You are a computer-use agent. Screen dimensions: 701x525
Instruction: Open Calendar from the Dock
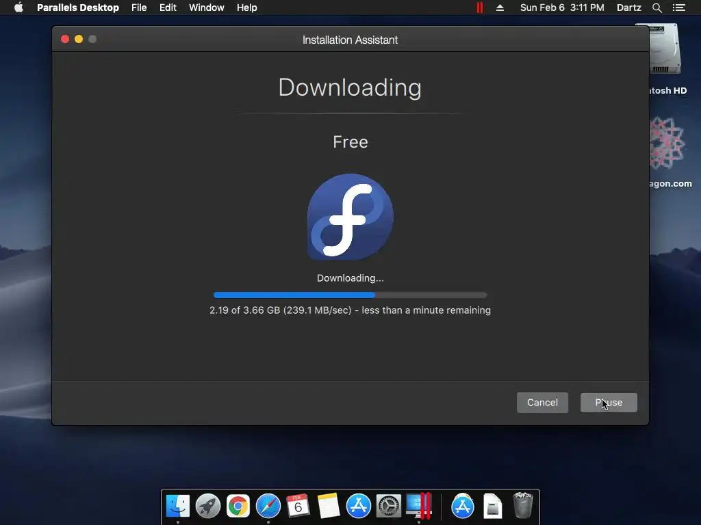pos(298,507)
